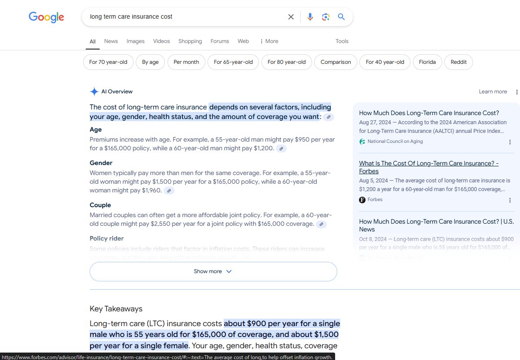Refine search: Per month
Image resolution: width=520 pixels, height=360 pixels.
(x=186, y=62)
